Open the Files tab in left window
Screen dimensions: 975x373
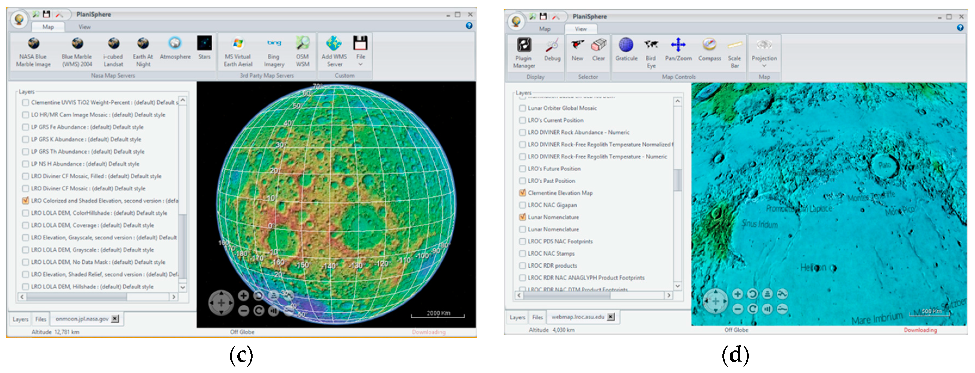[41, 319]
